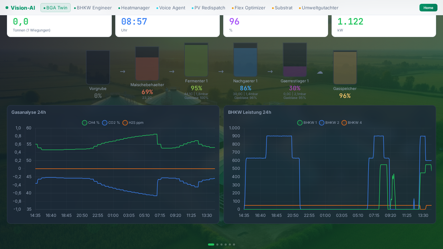Go to the Flex Optimizer tab

(x=248, y=8)
